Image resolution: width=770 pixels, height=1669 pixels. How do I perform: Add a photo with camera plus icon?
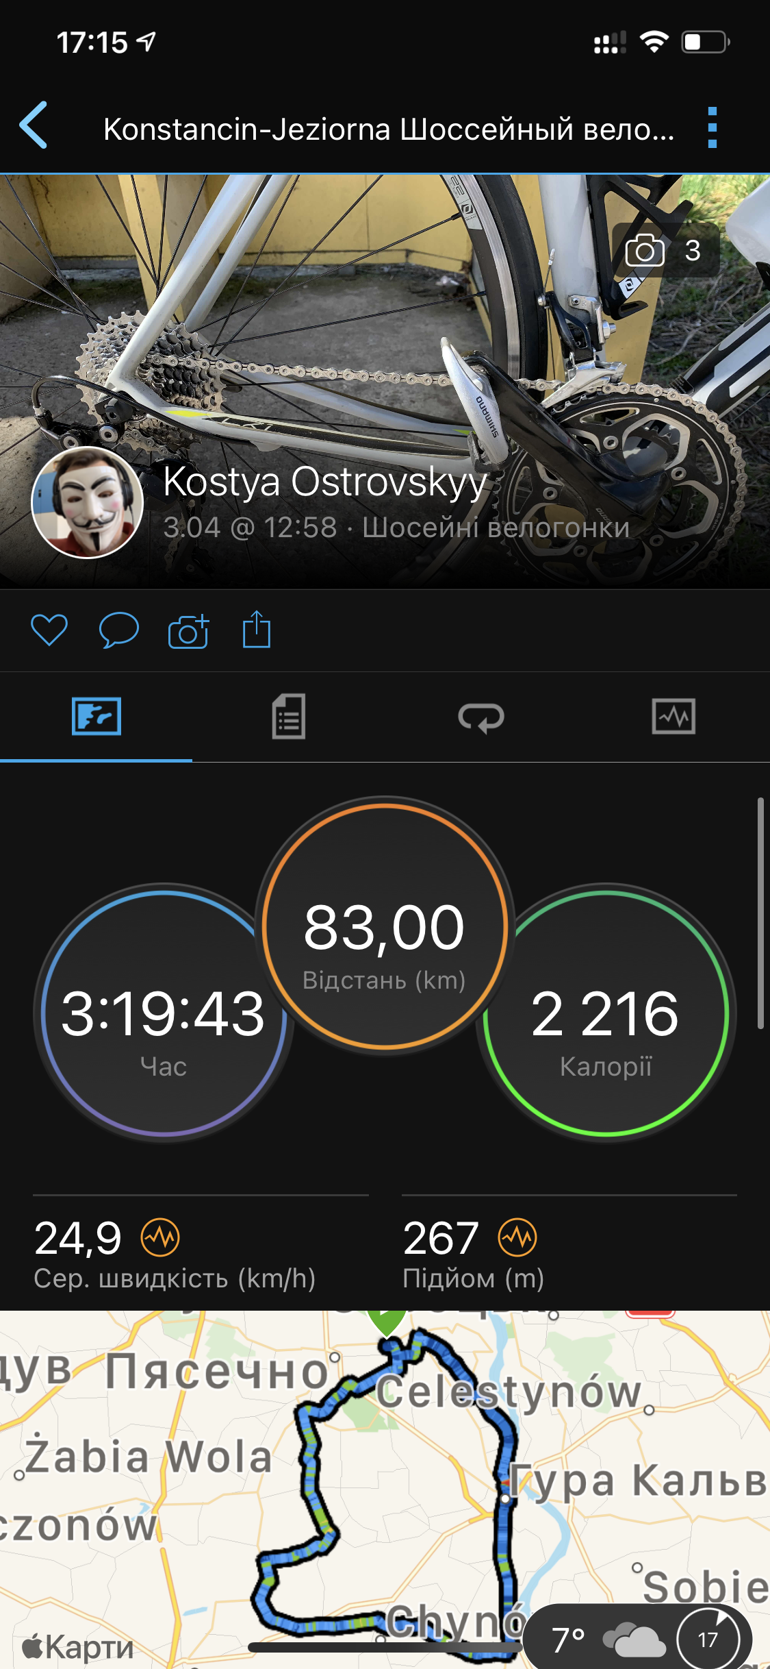(188, 630)
